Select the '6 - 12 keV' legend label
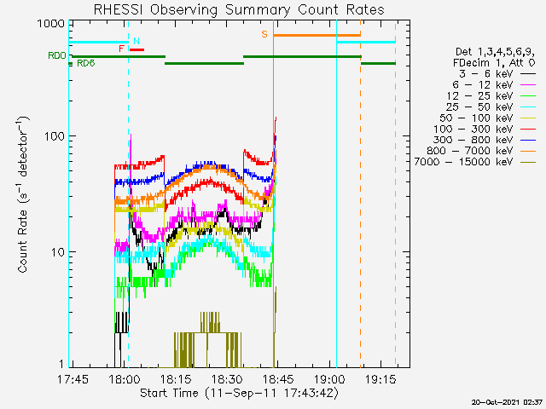The width and height of the screenshot is (546, 409). (483, 85)
